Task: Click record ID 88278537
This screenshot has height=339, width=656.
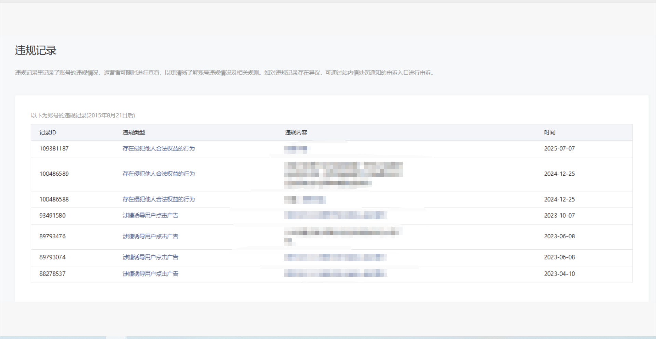Action: point(52,274)
